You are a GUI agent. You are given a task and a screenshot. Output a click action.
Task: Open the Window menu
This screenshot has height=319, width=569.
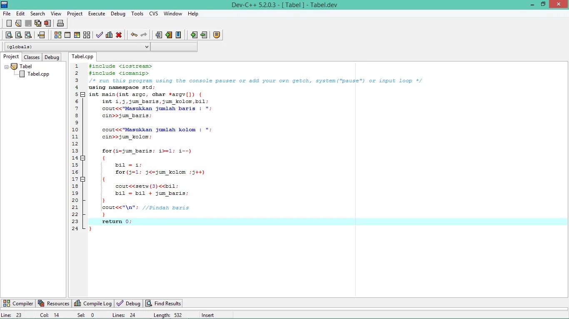click(x=173, y=14)
